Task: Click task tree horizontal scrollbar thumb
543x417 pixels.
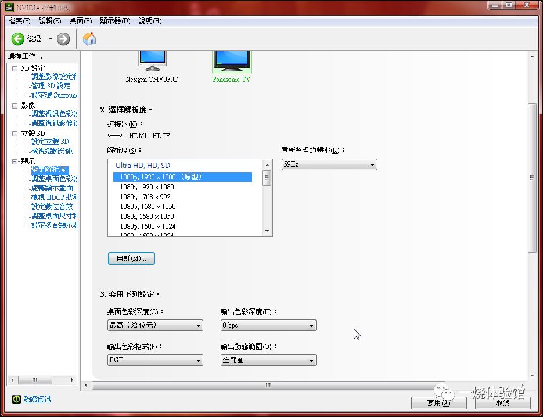Action: point(35,380)
